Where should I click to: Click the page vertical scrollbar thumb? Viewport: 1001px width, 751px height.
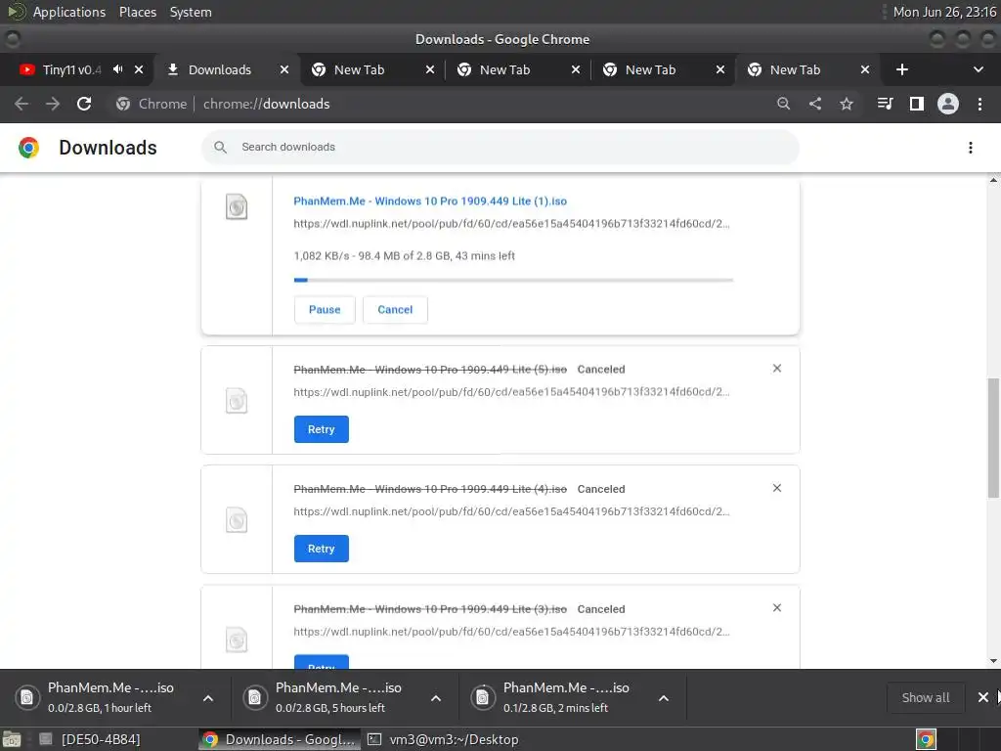(993, 437)
